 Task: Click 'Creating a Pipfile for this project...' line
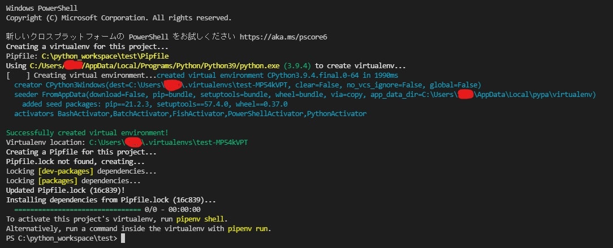point(81,152)
